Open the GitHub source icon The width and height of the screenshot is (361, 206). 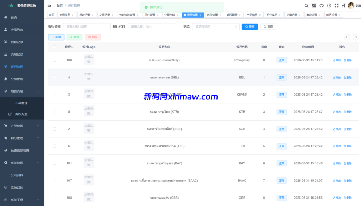pyautogui.click(x=322, y=6)
